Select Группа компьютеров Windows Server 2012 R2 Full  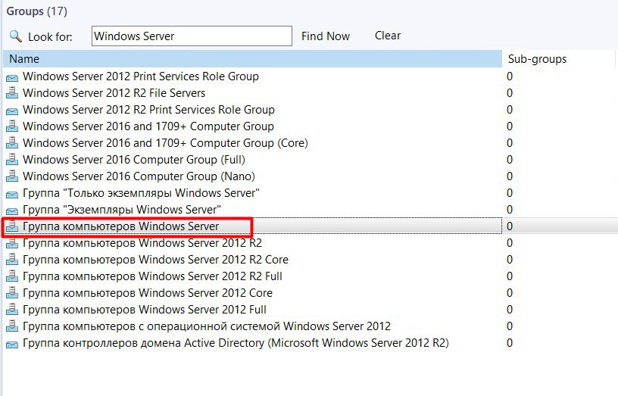(x=152, y=276)
